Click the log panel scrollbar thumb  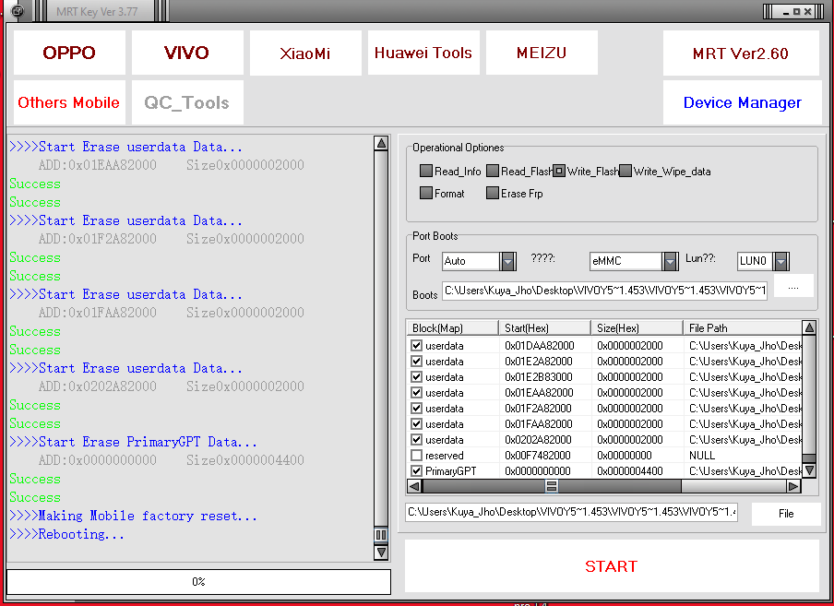pos(381,535)
